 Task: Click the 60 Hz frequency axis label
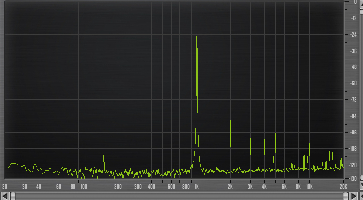click(59, 187)
